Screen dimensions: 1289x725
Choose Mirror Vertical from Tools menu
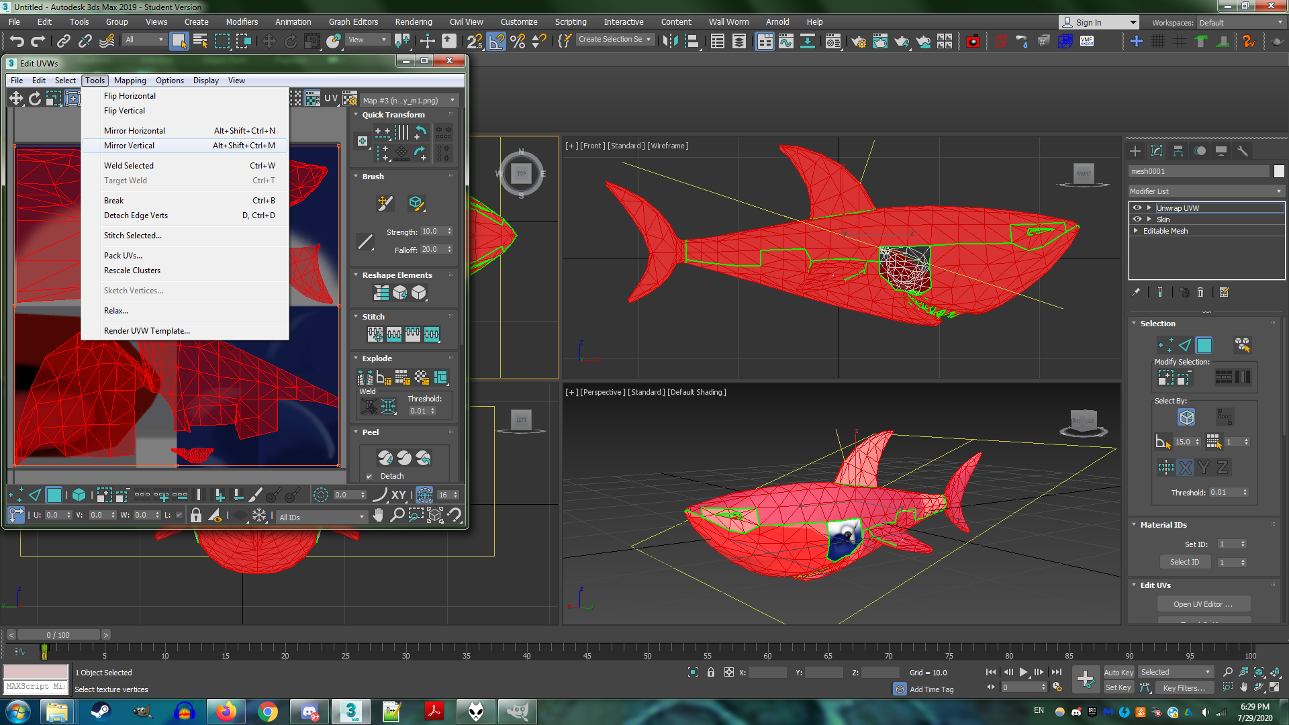[185, 146]
